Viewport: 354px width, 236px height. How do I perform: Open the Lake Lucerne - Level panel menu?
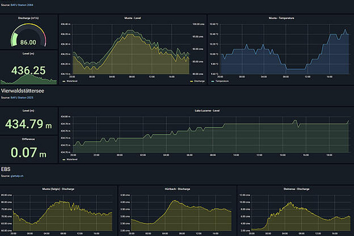[207, 110]
